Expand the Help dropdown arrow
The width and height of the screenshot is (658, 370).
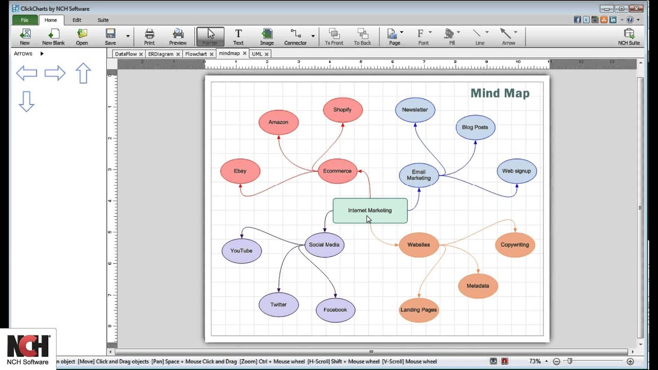[638, 20]
